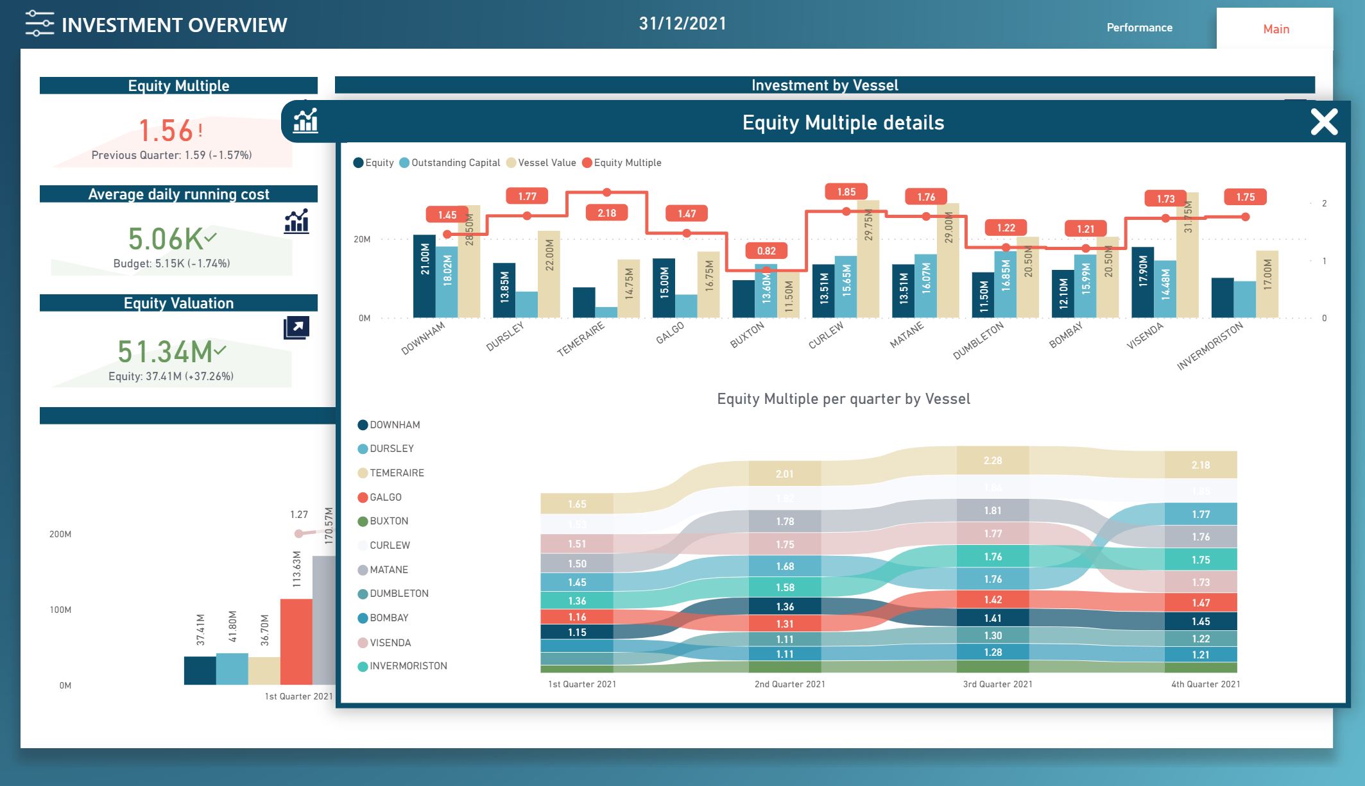Screen dimensions: 1365x786
Task: Close the Equity Multiple details popup
Action: 1324,122
